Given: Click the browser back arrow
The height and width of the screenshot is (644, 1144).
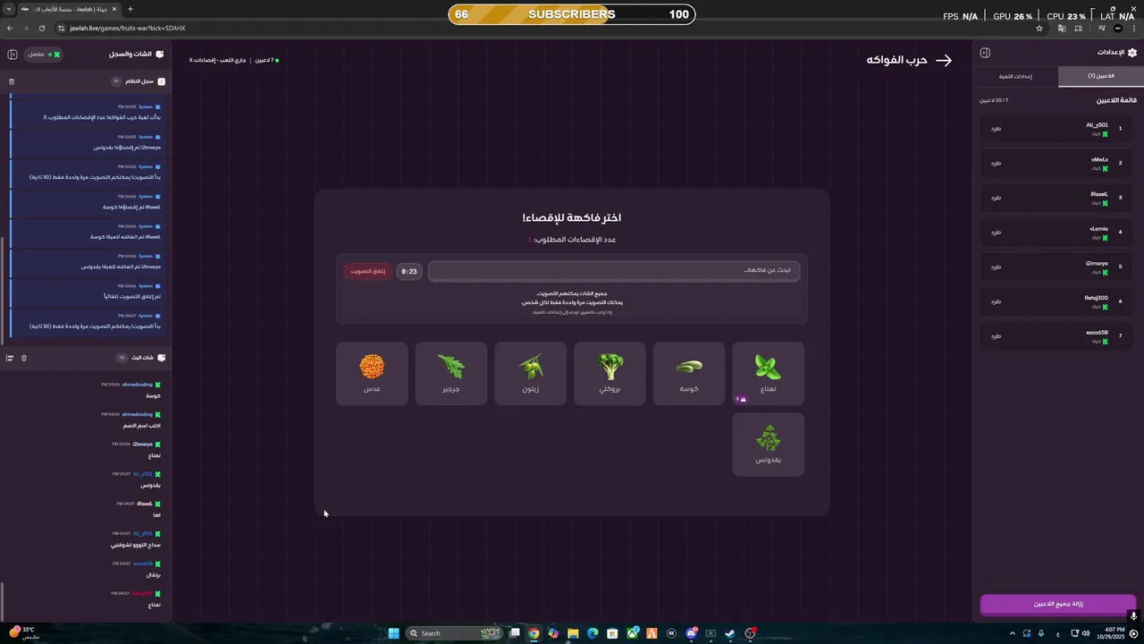Looking at the screenshot, I should tap(10, 28).
